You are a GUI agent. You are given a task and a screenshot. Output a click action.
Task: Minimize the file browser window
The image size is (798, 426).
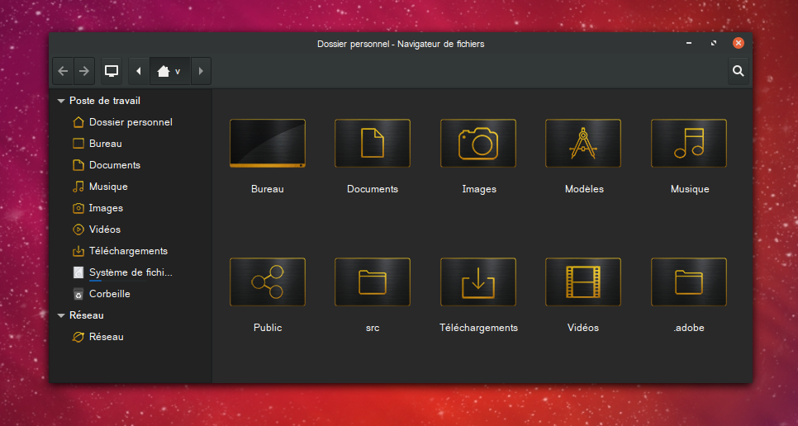[x=689, y=43]
